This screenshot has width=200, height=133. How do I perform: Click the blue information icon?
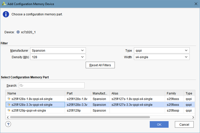(6, 14)
